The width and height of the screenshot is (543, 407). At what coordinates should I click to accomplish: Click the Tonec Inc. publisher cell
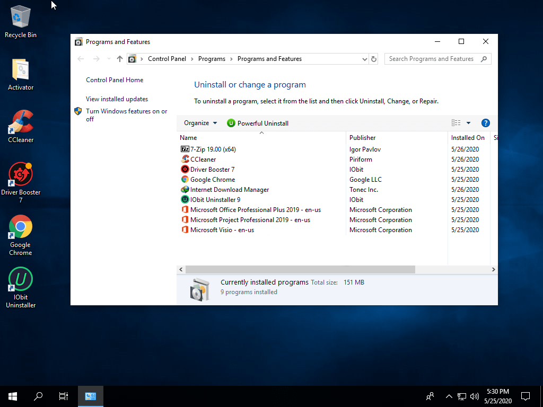click(x=364, y=189)
